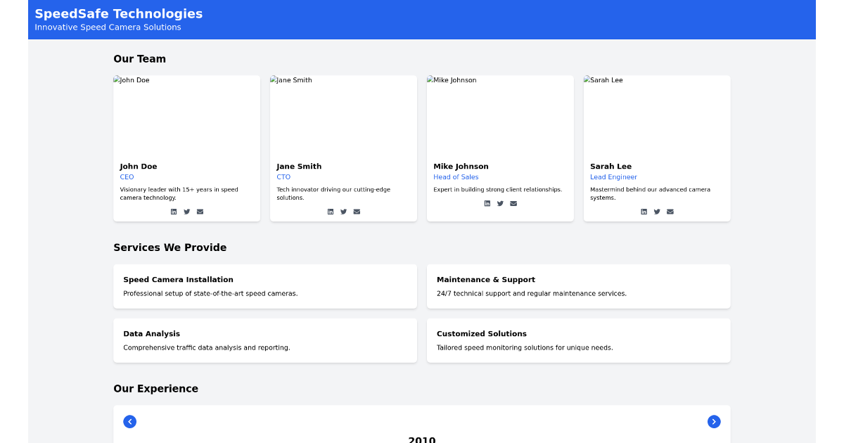Click the email icon under Mike Johnson
The width and height of the screenshot is (844, 443).
coord(513,203)
